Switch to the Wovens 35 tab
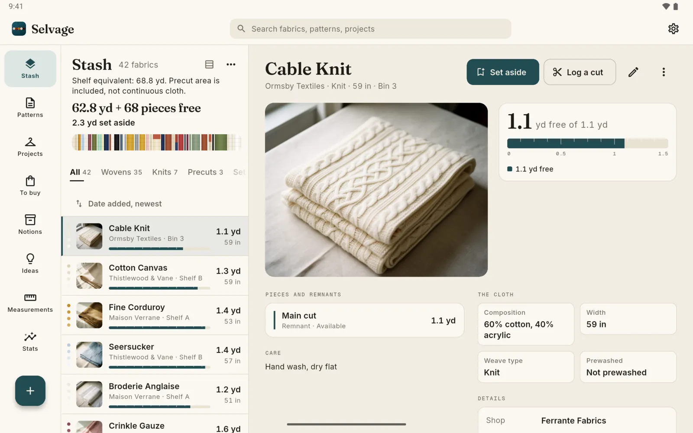This screenshot has width=693, height=433. point(121,172)
